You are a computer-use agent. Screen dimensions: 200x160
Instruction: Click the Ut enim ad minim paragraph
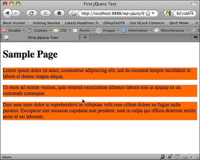(x=100, y=91)
